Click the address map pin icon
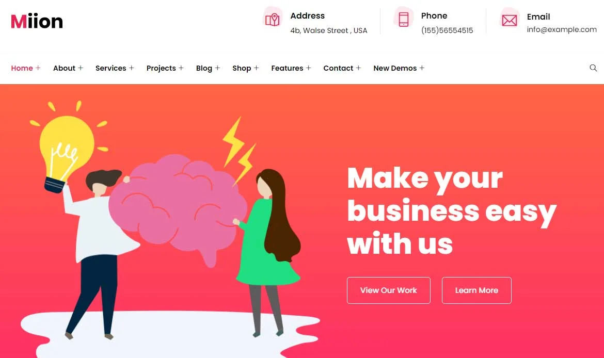The image size is (604, 358). click(273, 19)
